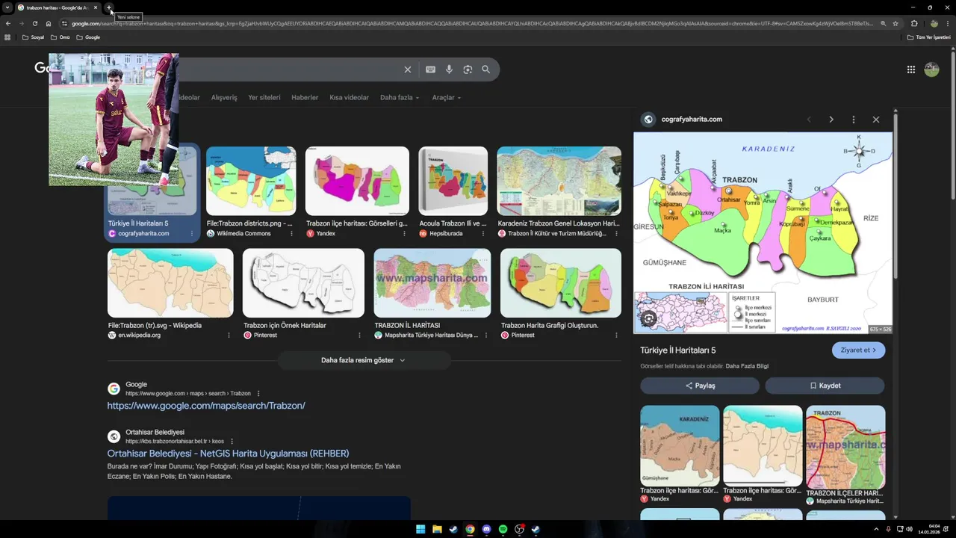
Task: Click the Paylaş button
Action: 700,386
